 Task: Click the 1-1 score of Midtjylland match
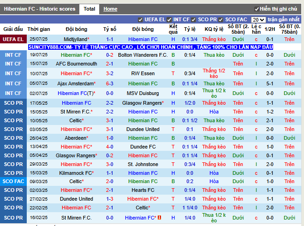pyautogui.click(x=109, y=39)
